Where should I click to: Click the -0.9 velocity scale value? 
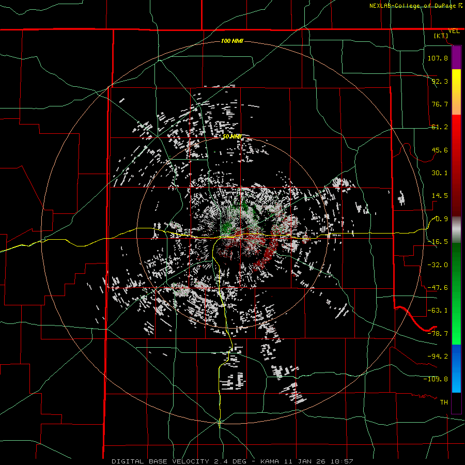click(440, 219)
